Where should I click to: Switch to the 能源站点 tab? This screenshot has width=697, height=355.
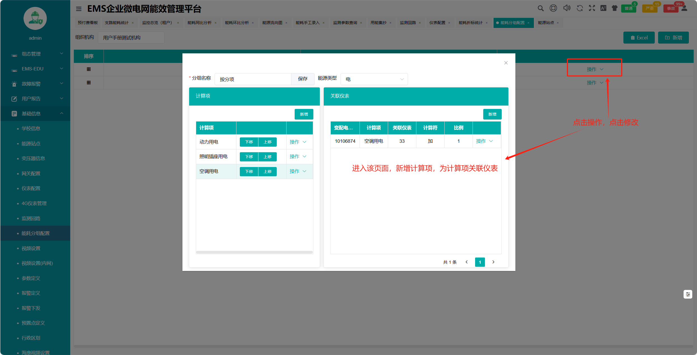546,23
